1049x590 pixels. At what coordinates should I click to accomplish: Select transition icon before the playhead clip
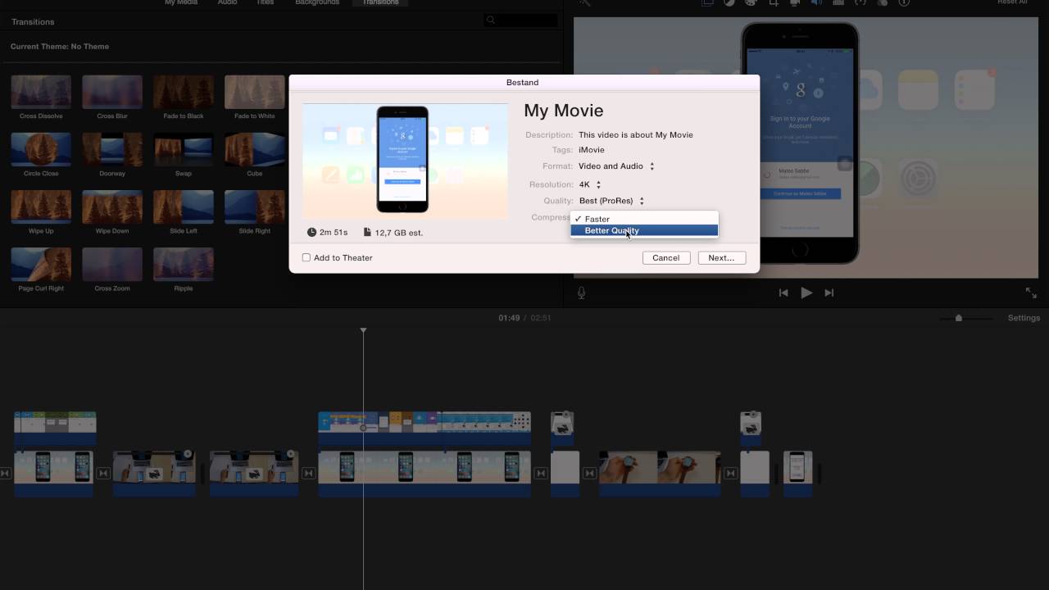[308, 473]
